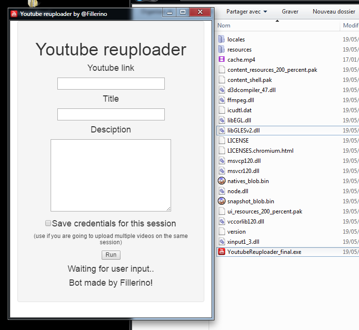Click the Save credentials for this session label
This screenshot has height=330, width=359.
click(x=114, y=224)
